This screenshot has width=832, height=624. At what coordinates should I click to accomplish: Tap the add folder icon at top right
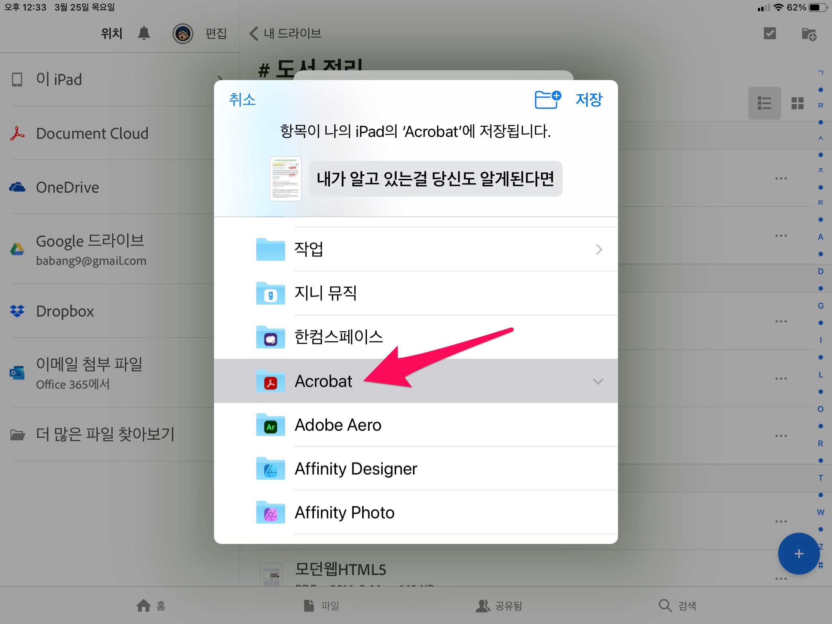[809, 34]
